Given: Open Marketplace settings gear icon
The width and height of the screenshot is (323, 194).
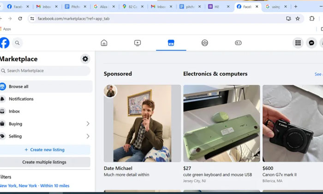Looking at the screenshot, I should 85,59.
